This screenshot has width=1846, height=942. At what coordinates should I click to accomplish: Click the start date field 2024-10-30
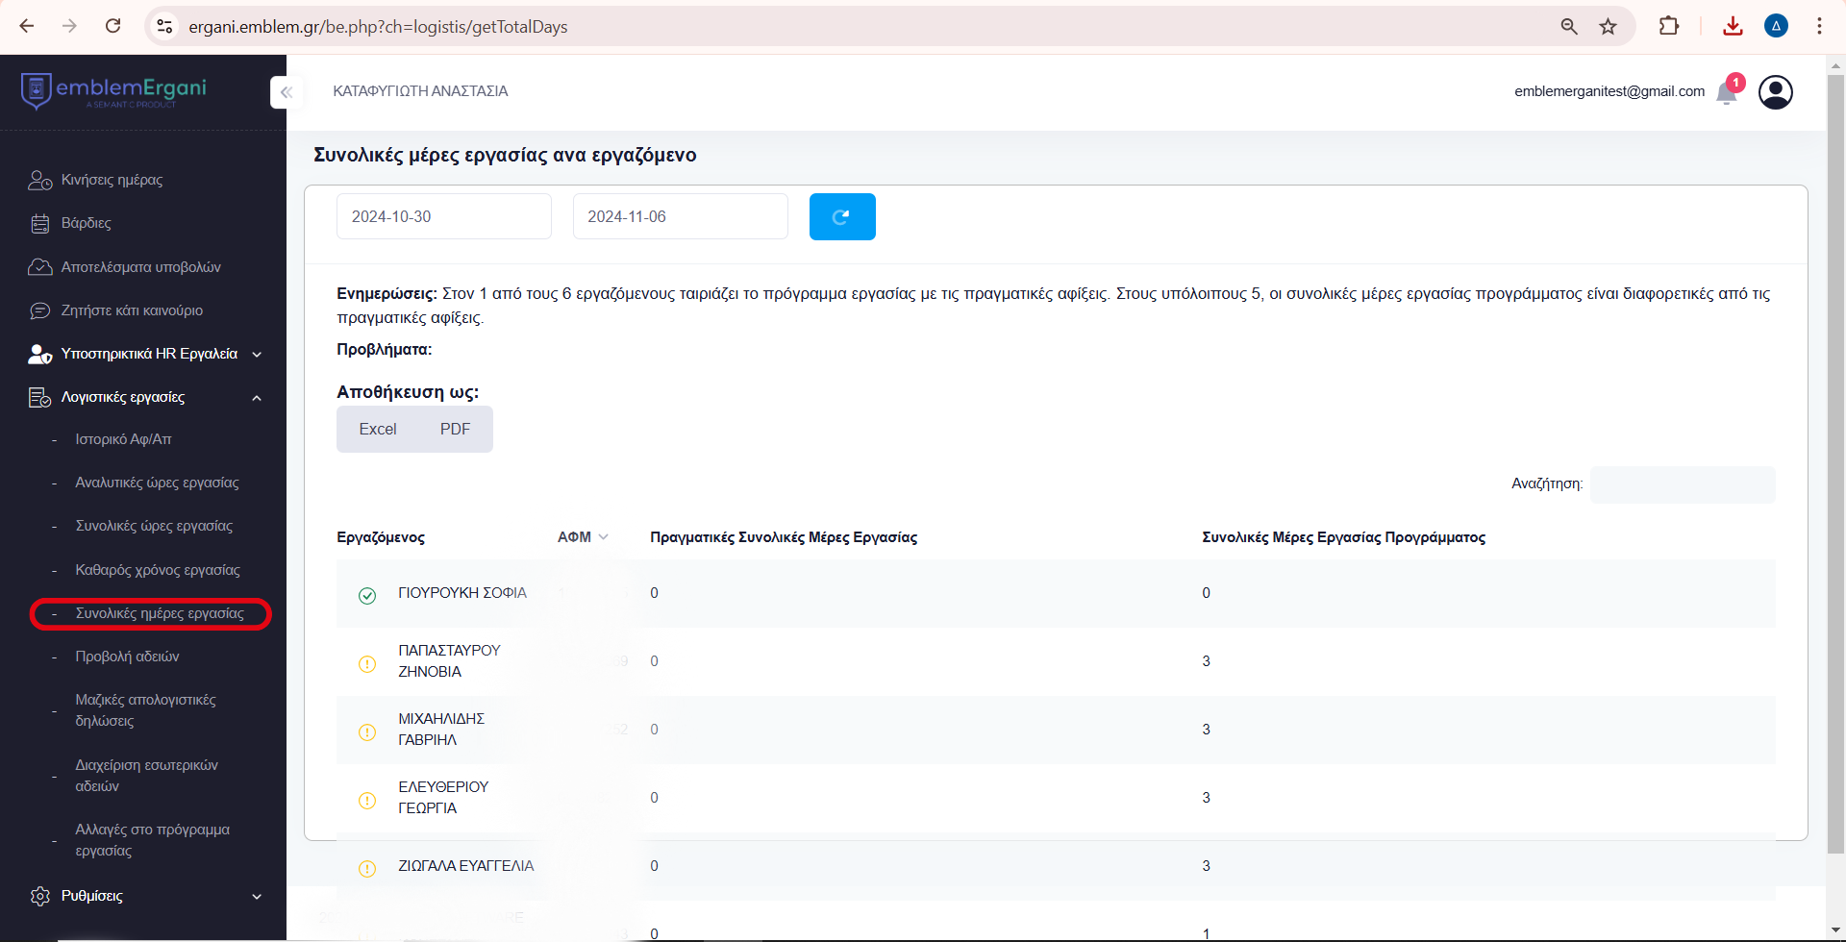(443, 216)
